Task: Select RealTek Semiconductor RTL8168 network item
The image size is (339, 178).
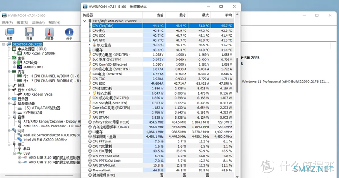Action: pyautogui.click(x=52, y=135)
